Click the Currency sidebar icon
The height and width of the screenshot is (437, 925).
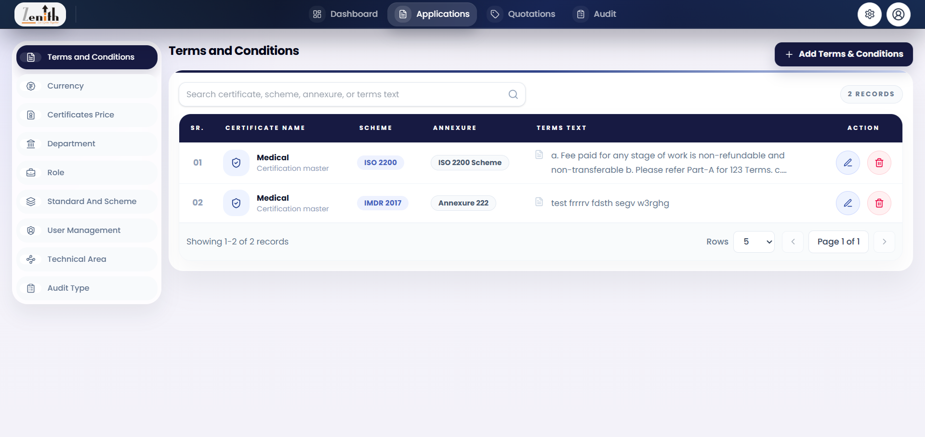31,86
